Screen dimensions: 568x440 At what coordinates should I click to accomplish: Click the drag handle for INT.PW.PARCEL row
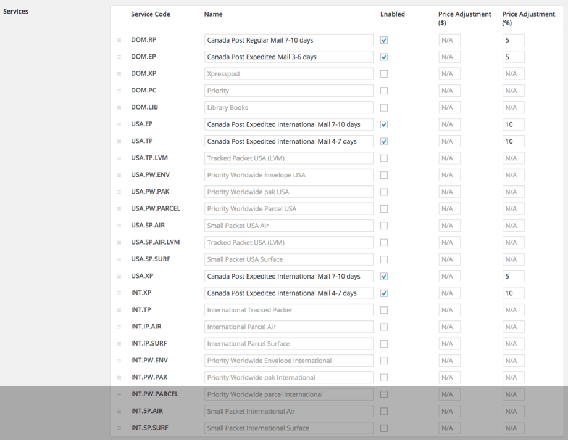pos(119,394)
